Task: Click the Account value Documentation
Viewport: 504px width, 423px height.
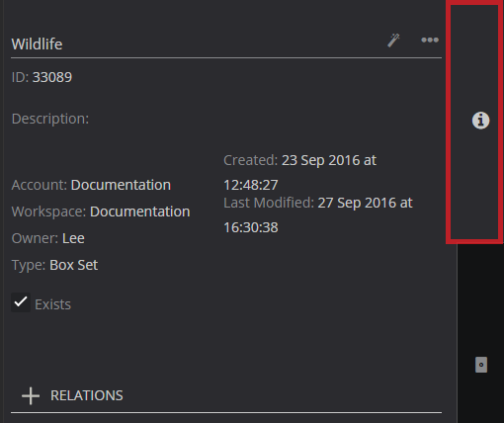Action: 121,185
